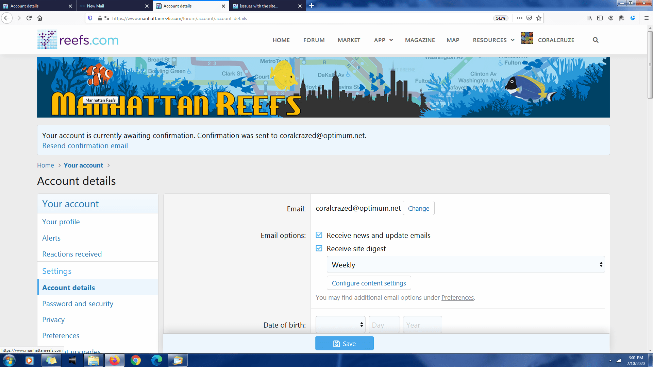Uncheck Receive news and update emails
The height and width of the screenshot is (367, 653).
point(319,235)
